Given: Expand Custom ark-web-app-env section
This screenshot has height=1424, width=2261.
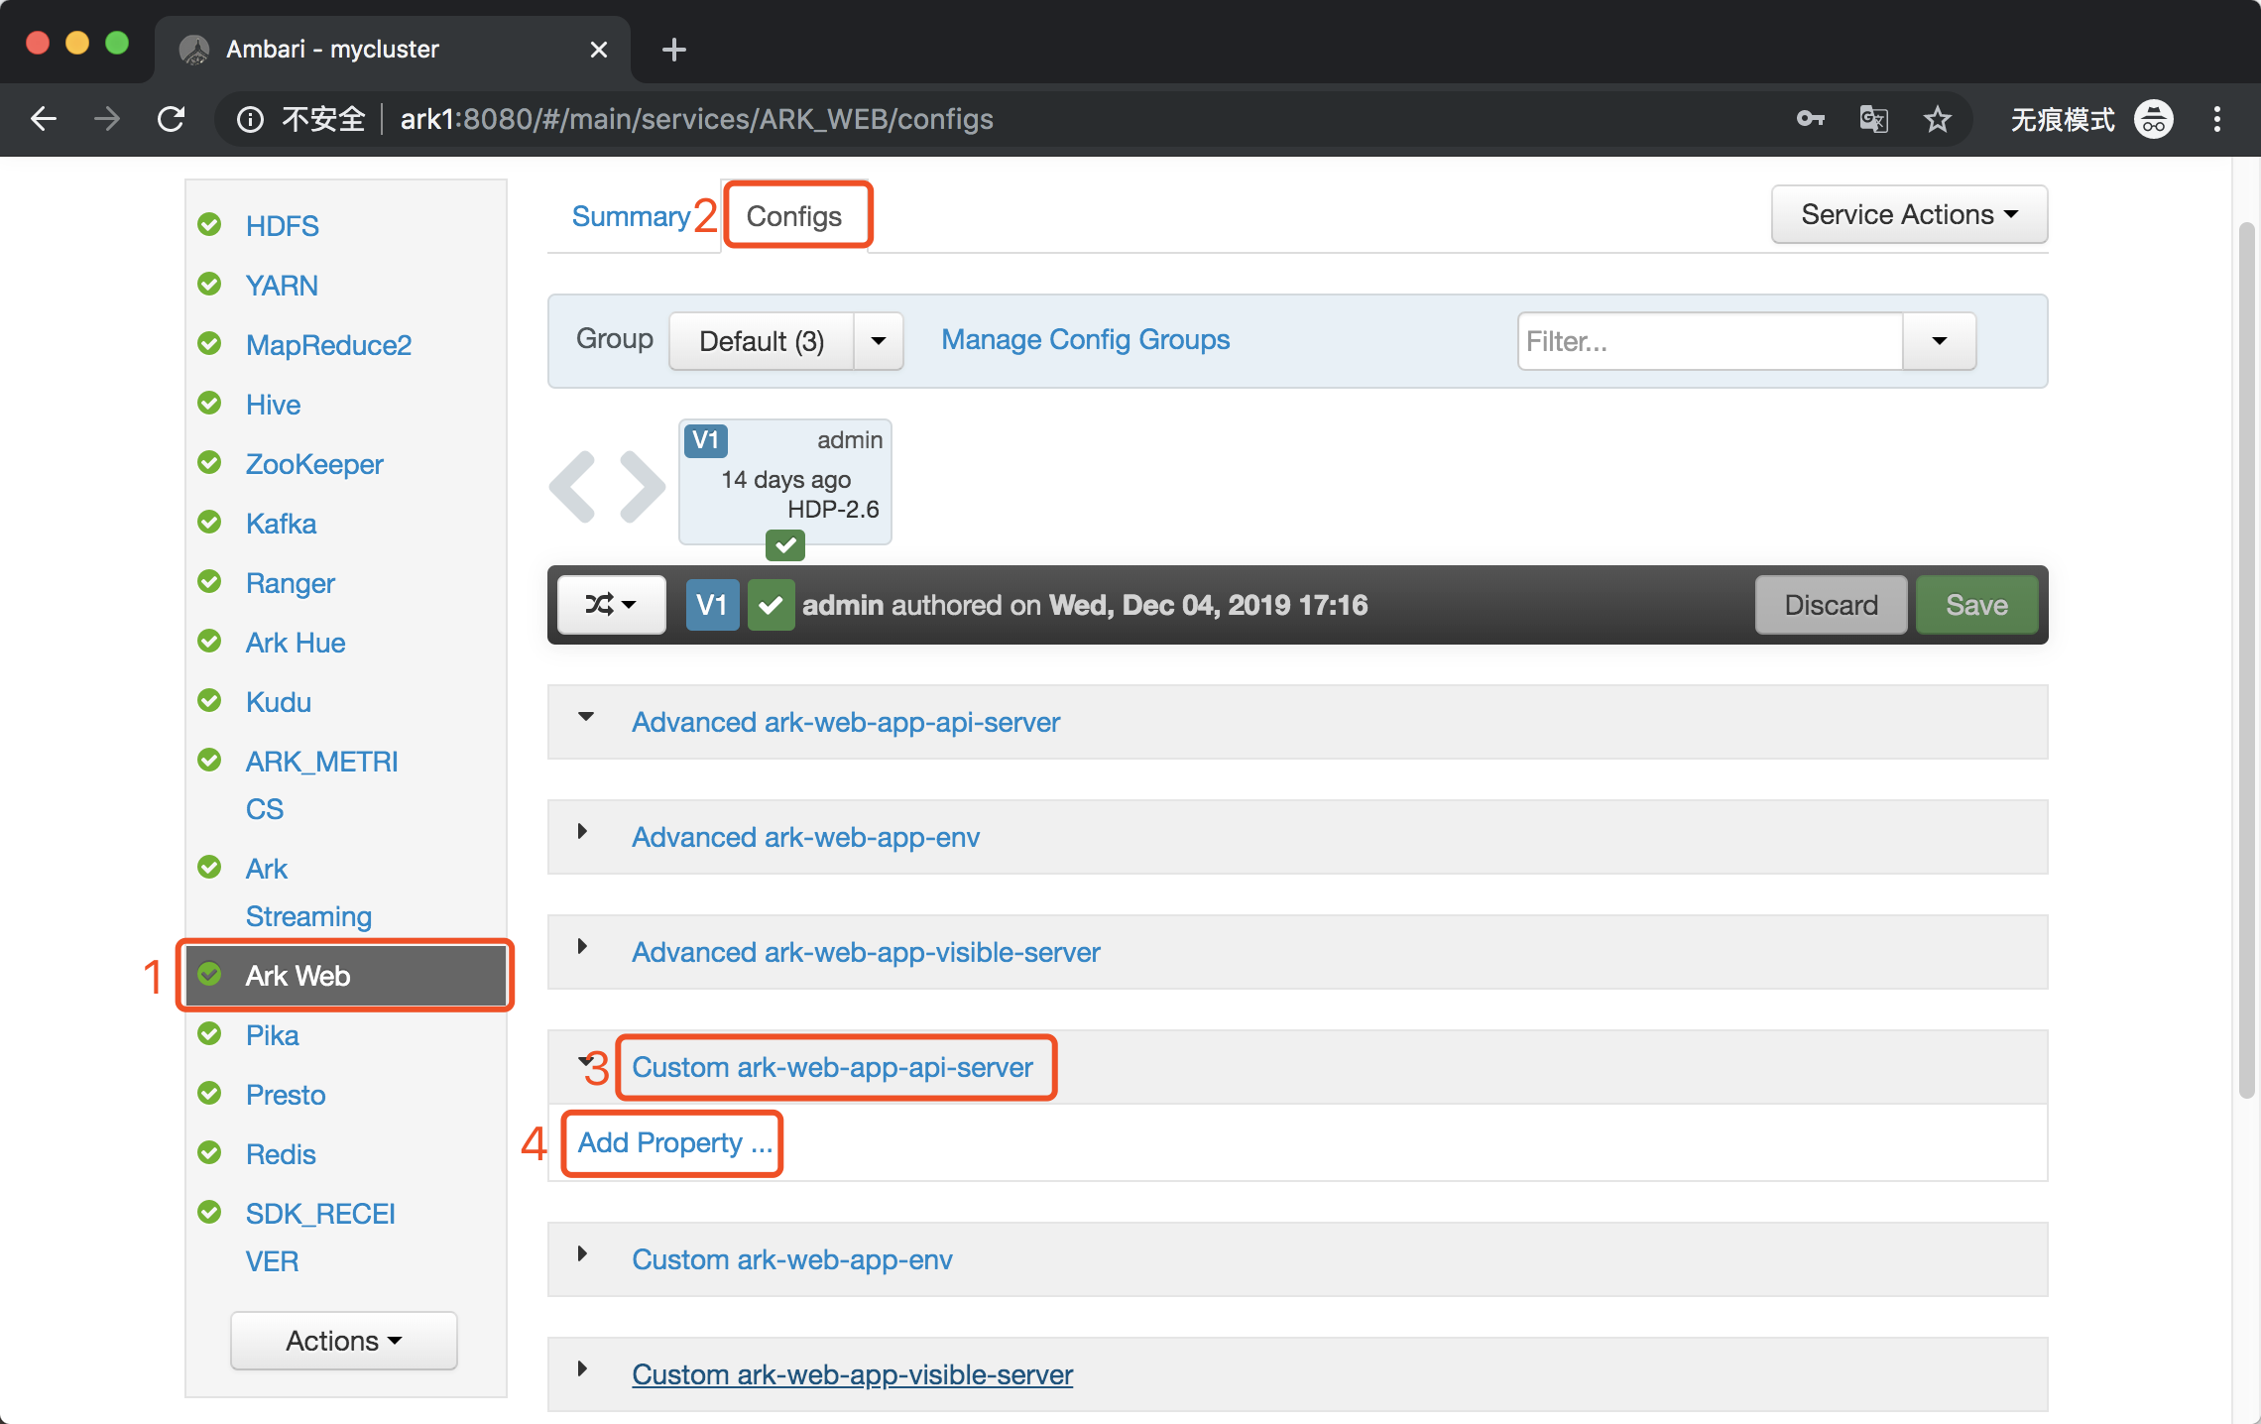Looking at the screenshot, I should point(583,1254).
